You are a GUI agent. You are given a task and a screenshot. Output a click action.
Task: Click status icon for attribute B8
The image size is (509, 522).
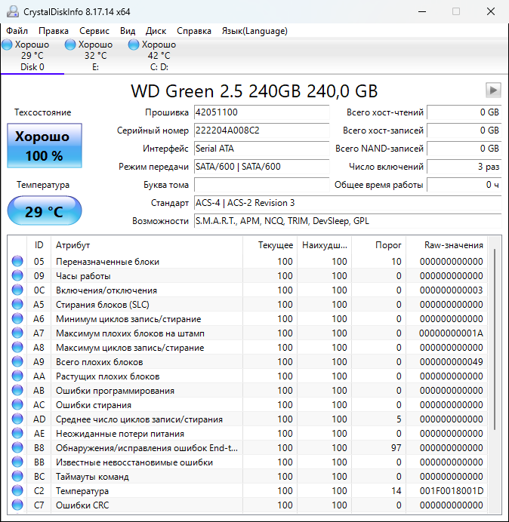pyautogui.click(x=17, y=447)
